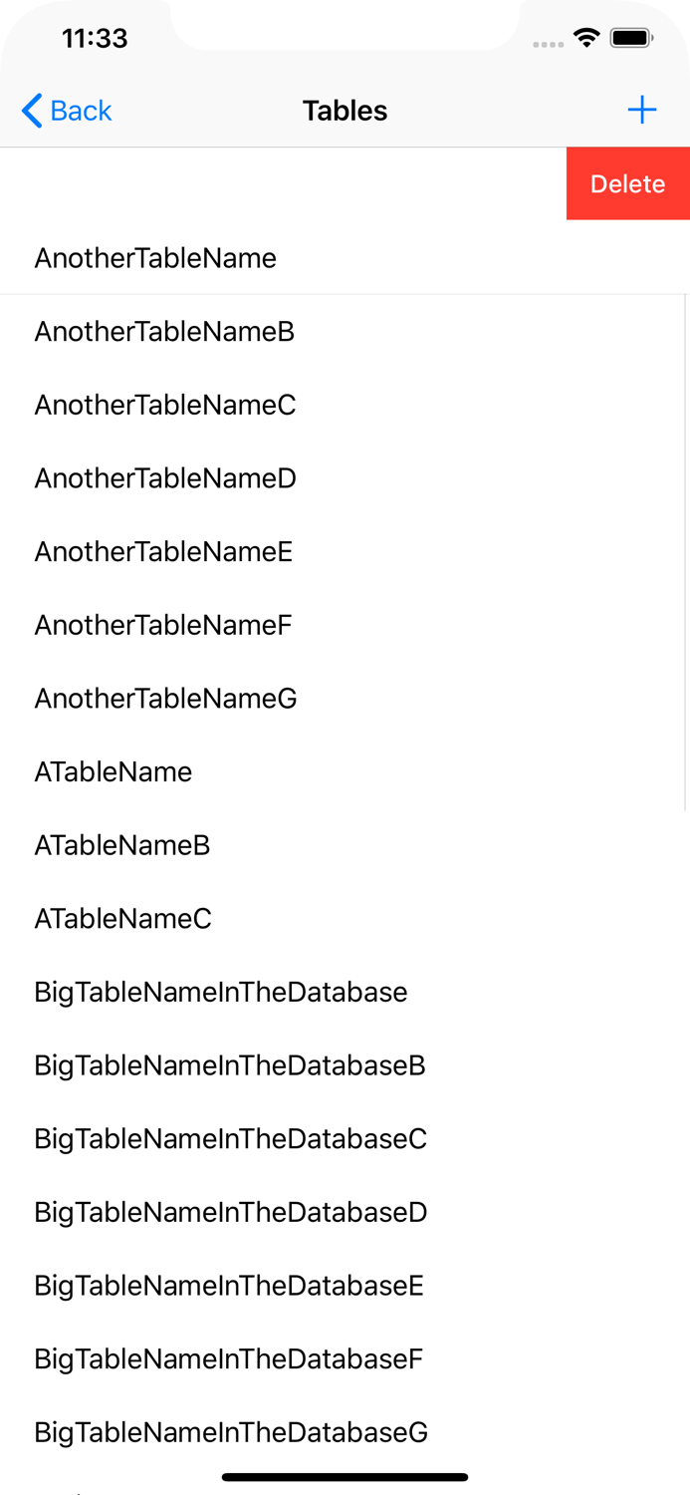Tap the scrollbar on the right edge

tap(685, 548)
